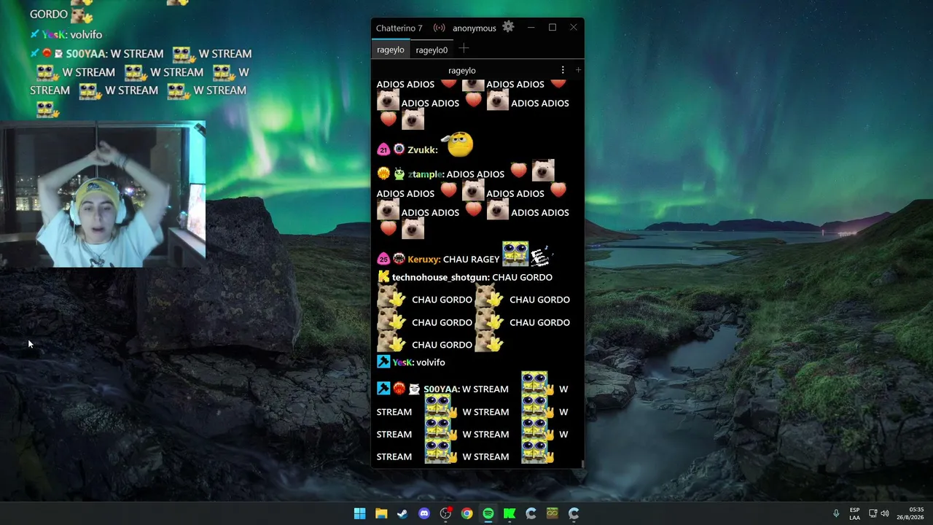Open OBS Studio from the taskbar

(445, 514)
